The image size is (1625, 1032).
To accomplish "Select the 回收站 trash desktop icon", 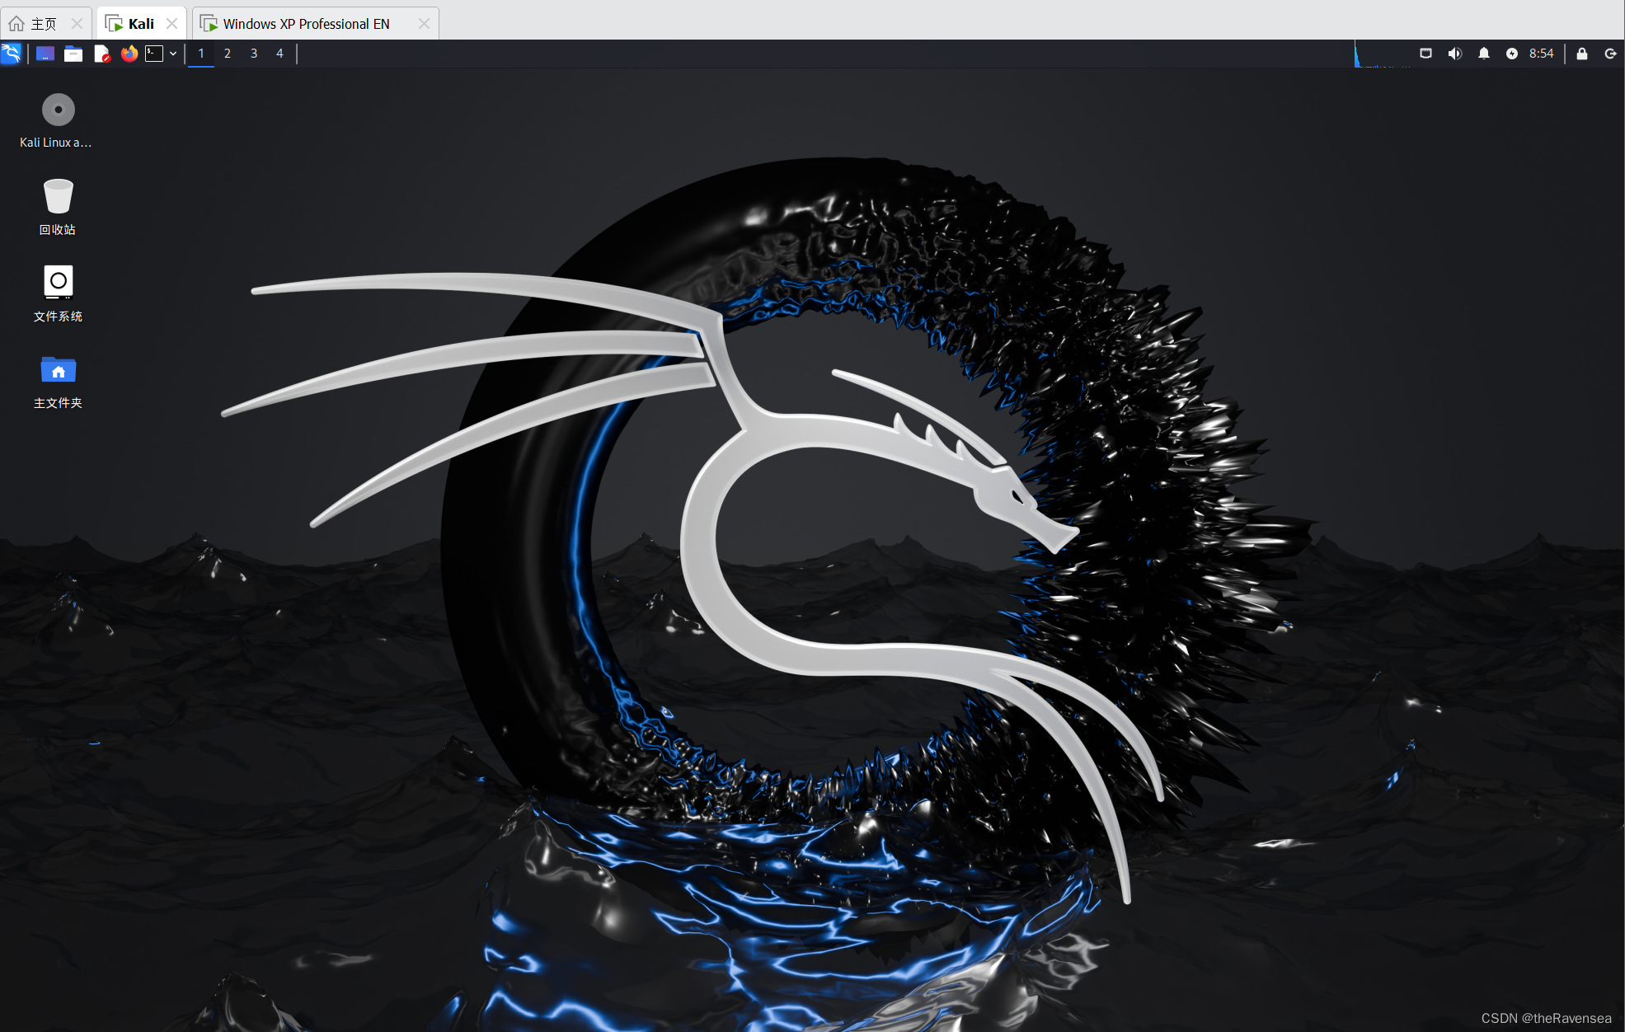I will 58,208.
